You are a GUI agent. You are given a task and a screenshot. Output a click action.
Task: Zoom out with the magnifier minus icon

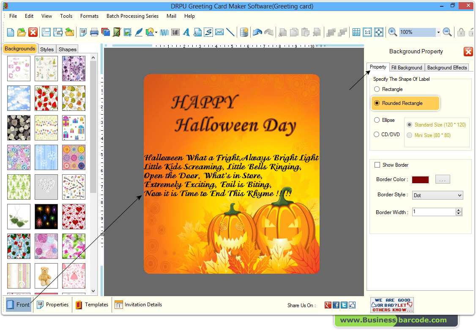click(447, 32)
